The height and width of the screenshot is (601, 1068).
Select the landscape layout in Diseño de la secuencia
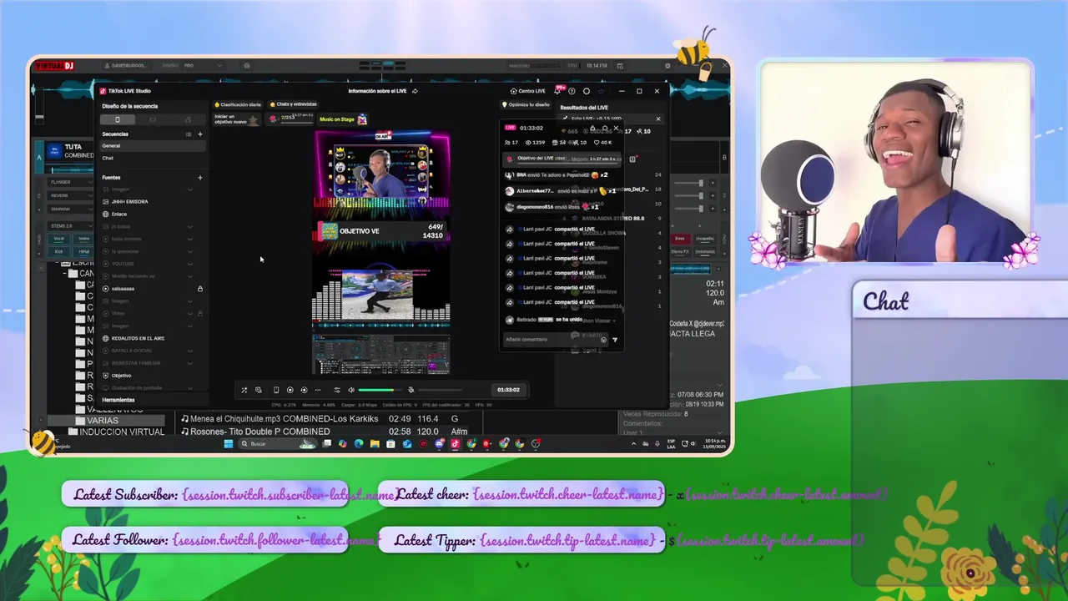pos(152,119)
